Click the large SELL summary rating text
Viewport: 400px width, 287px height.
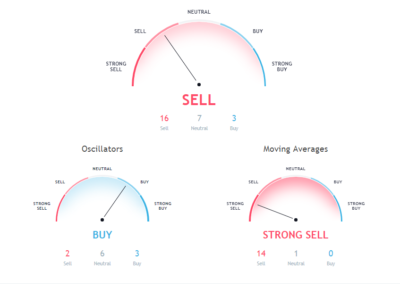[199, 100]
